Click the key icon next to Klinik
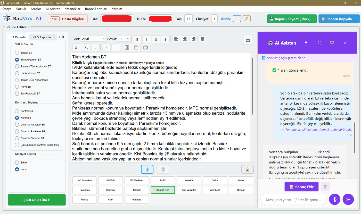The height and width of the screenshot is (214, 361). (247, 19)
